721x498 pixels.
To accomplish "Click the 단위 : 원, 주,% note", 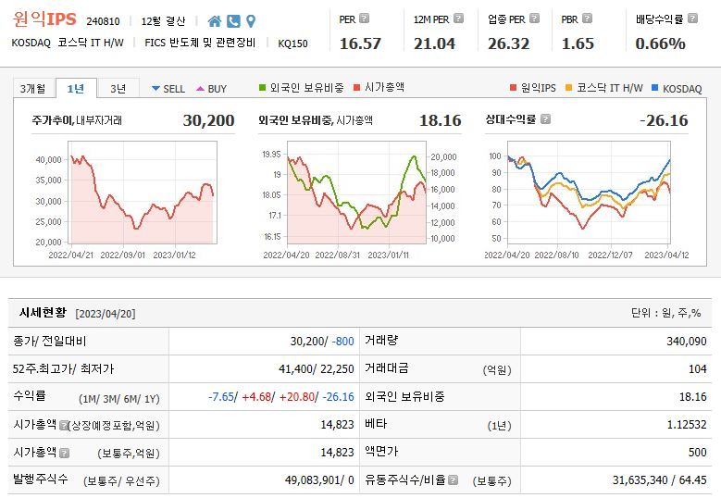I will pos(665,313).
